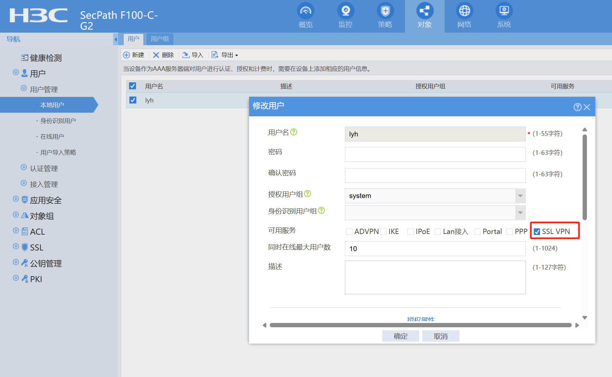Click the 导出 export icon
Image resolution: width=612 pixels, height=377 pixels.
click(215, 55)
